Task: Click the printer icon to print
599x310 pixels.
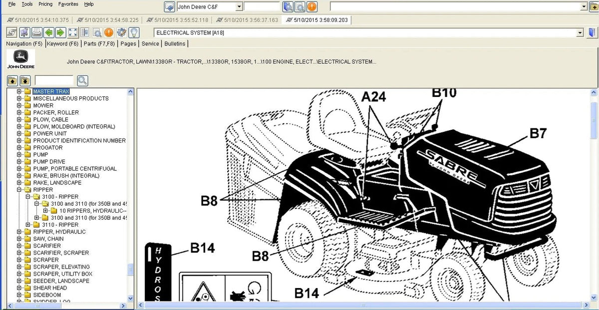Action: coord(36,33)
